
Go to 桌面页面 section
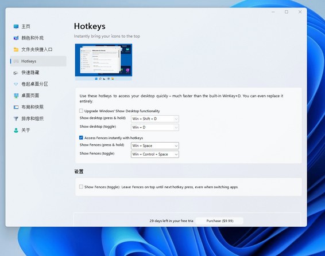coord(30,96)
